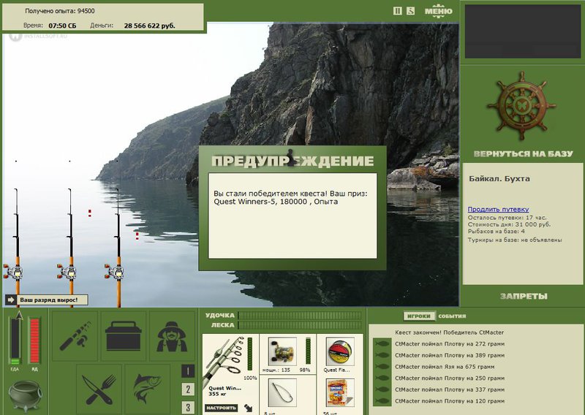Select the hook thumbnail

[x=282, y=392]
